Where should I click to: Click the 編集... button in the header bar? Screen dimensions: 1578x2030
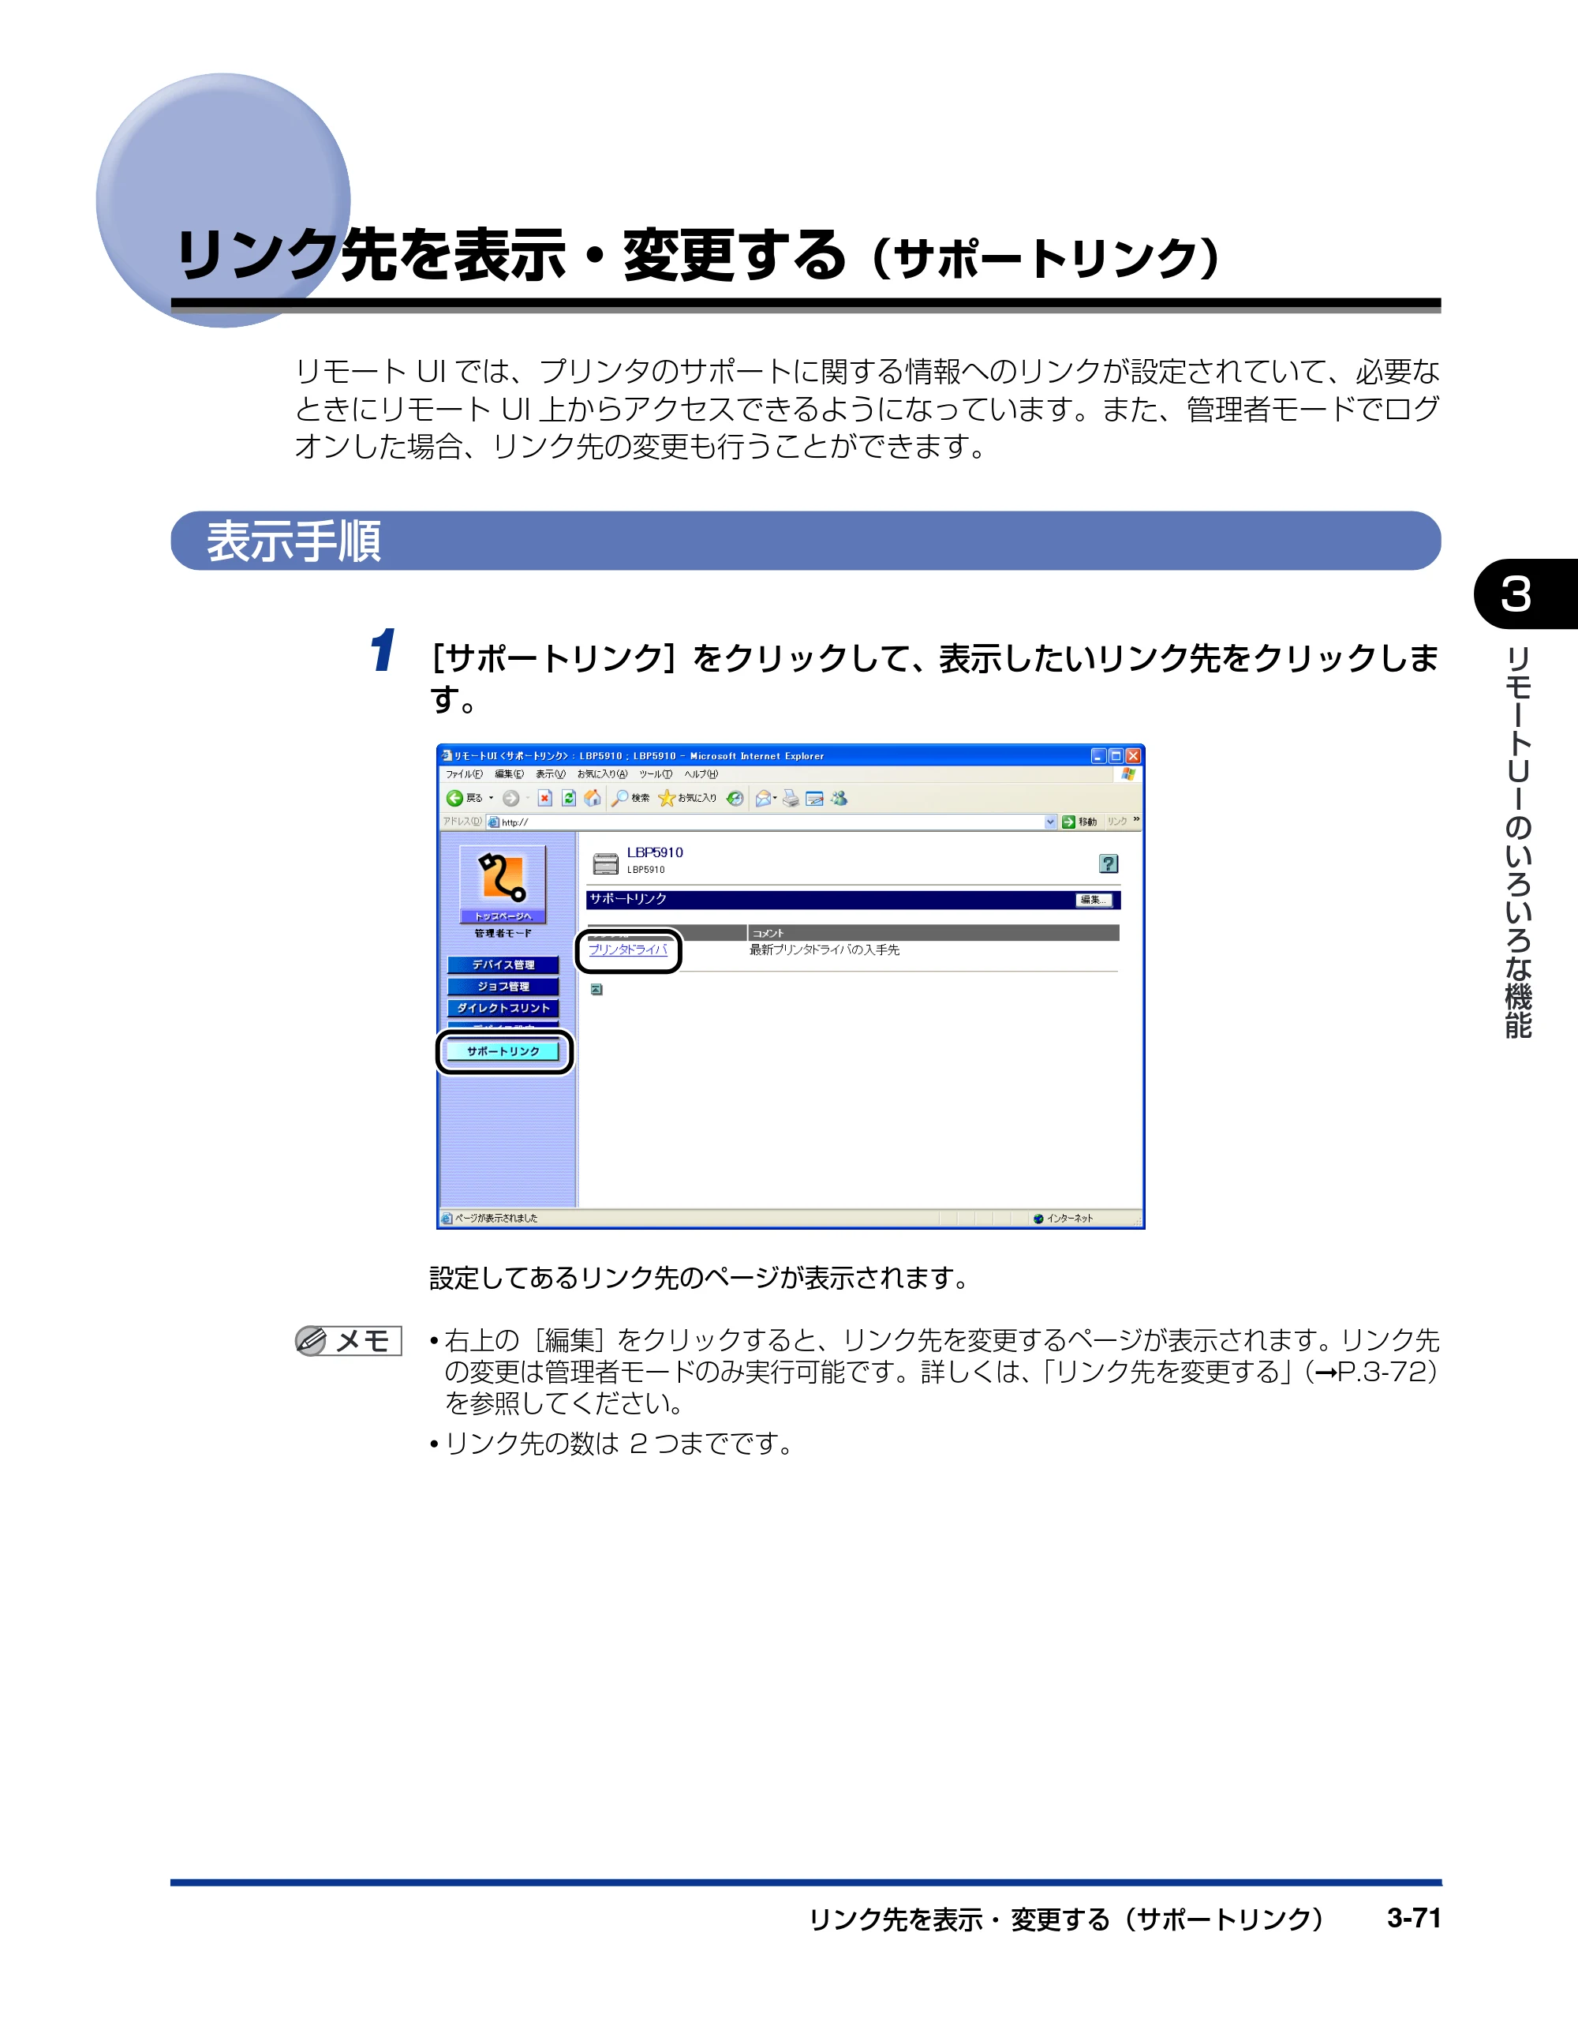[1094, 900]
